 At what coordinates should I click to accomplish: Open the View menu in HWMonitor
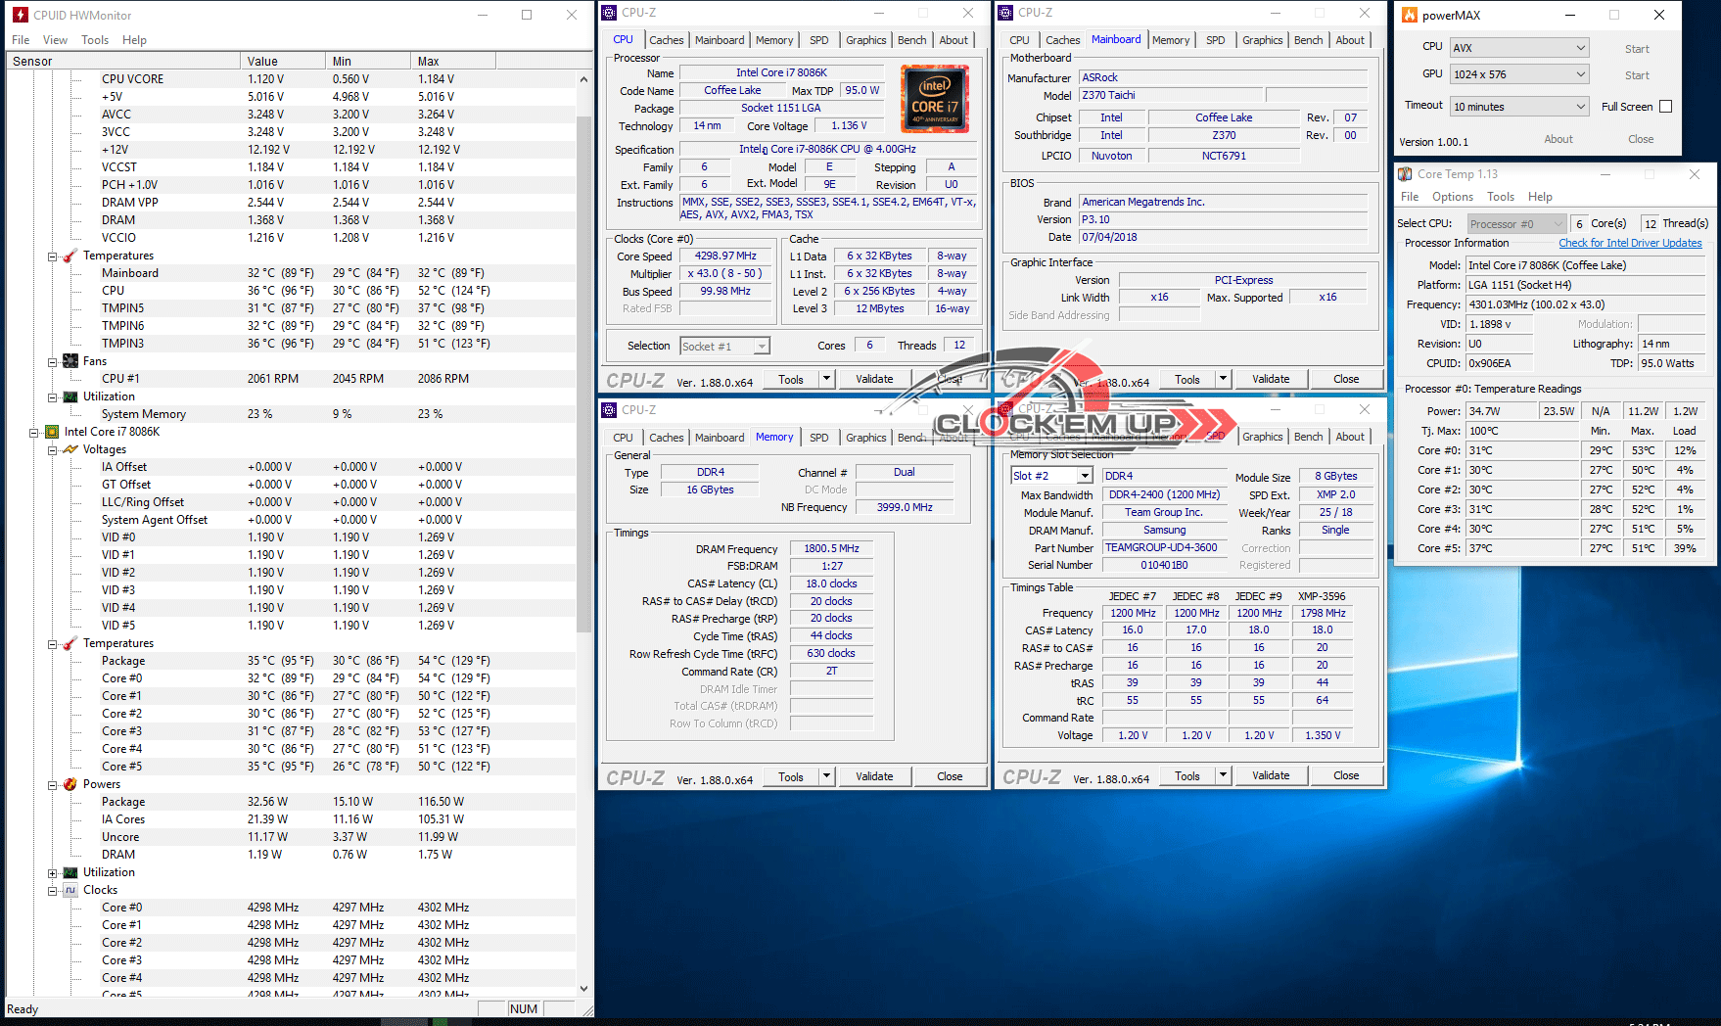pyautogui.click(x=55, y=40)
